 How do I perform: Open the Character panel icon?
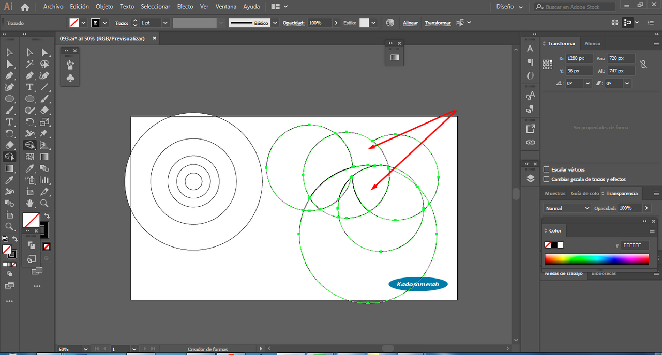click(x=531, y=49)
